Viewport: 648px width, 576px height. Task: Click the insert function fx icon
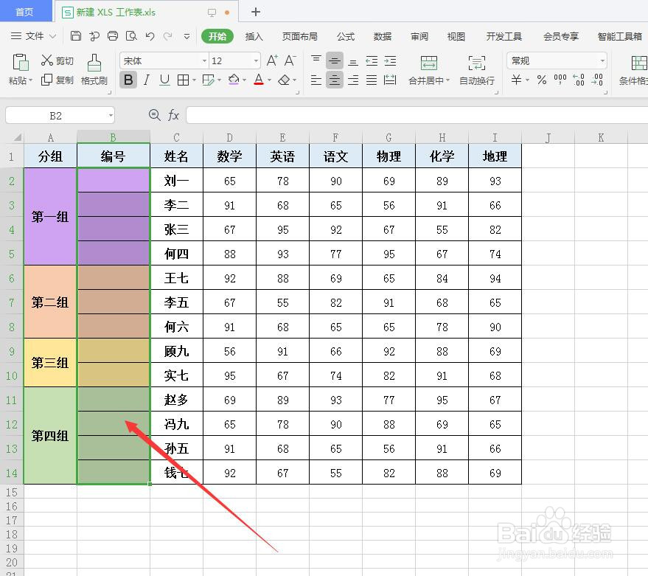pyautogui.click(x=173, y=115)
